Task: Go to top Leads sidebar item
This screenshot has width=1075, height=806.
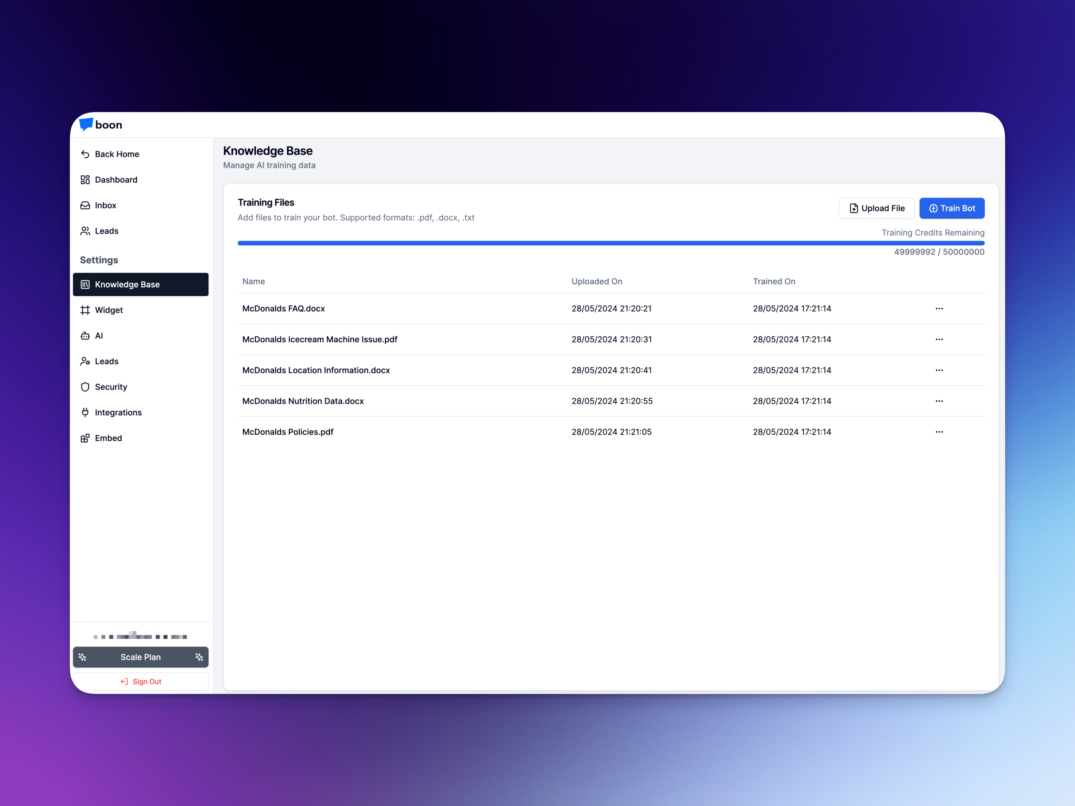Action: [x=106, y=231]
